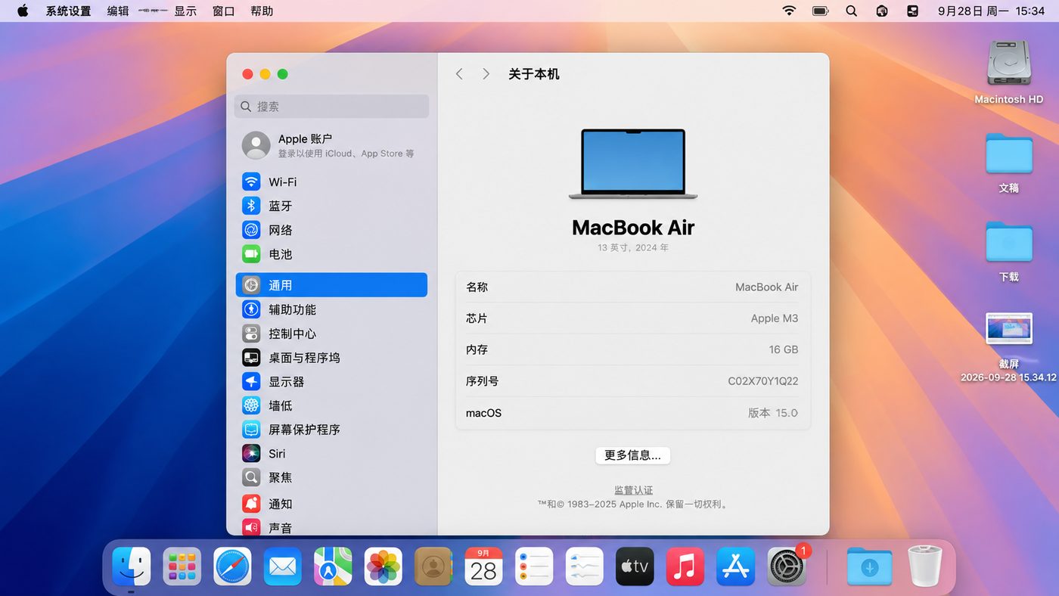Select 桌面与程序坞 in the sidebar

pos(331,358)
